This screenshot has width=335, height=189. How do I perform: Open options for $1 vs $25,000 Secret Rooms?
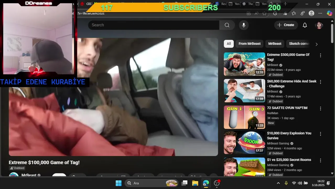(320, 160)
